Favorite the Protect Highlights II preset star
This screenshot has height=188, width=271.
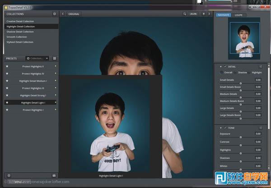pos(7,66)
